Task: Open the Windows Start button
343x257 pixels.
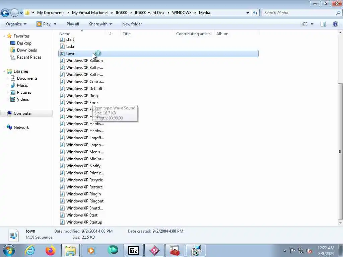Action: (x=9, y=250)
